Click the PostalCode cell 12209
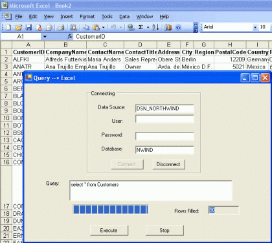272x243 pixels. pos(230,59)
